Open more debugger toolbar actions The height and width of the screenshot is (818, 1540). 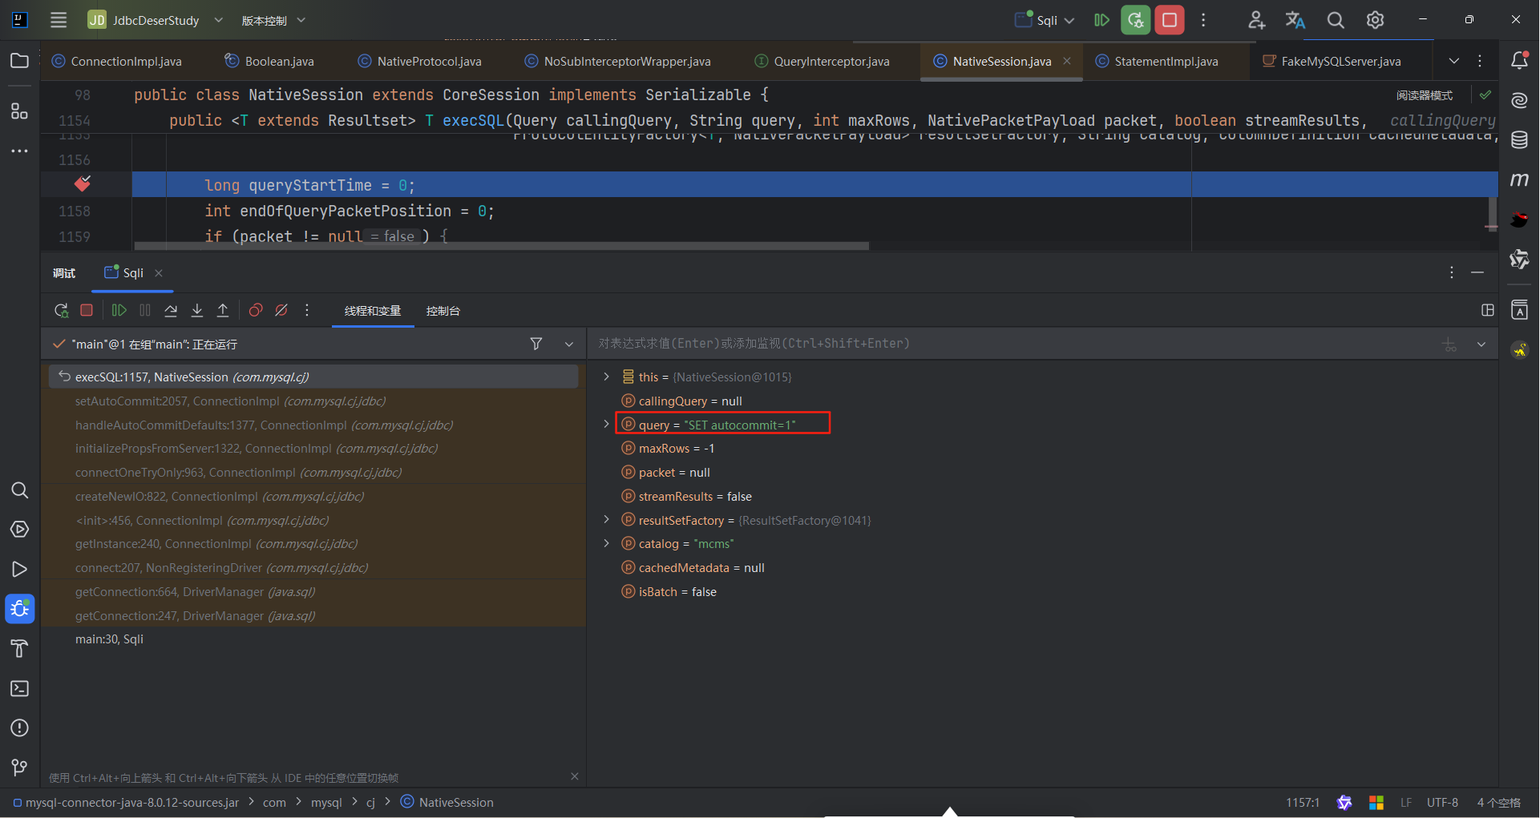(x=307, y=310)
